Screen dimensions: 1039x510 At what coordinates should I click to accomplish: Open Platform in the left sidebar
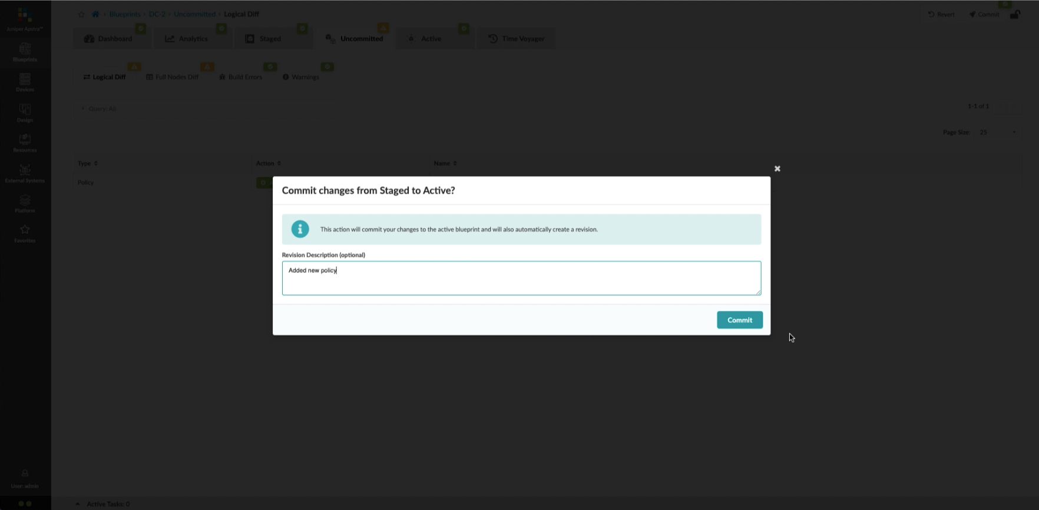click(x=25, y=203)
